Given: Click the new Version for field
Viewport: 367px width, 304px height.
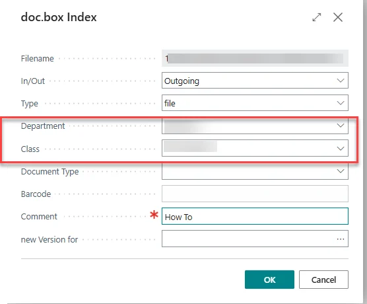Looking at the screenshot, I should point(255,239).
